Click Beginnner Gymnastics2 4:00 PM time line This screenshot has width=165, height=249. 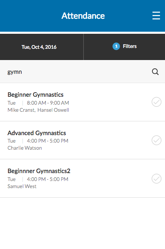[x=47, y=179]
